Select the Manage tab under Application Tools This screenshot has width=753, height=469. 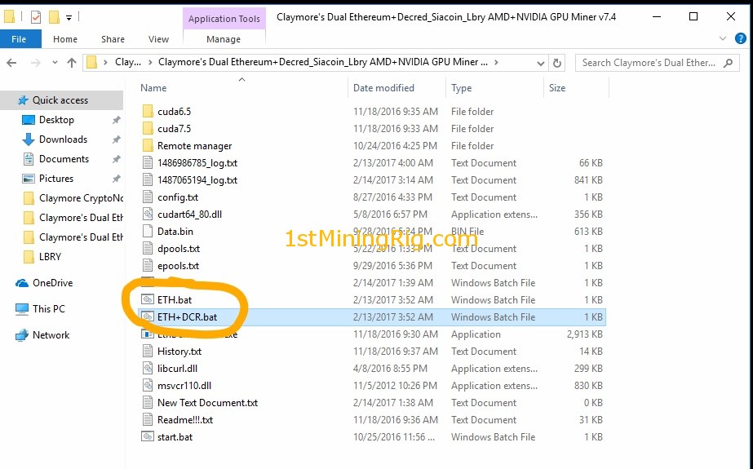point(224,39)
